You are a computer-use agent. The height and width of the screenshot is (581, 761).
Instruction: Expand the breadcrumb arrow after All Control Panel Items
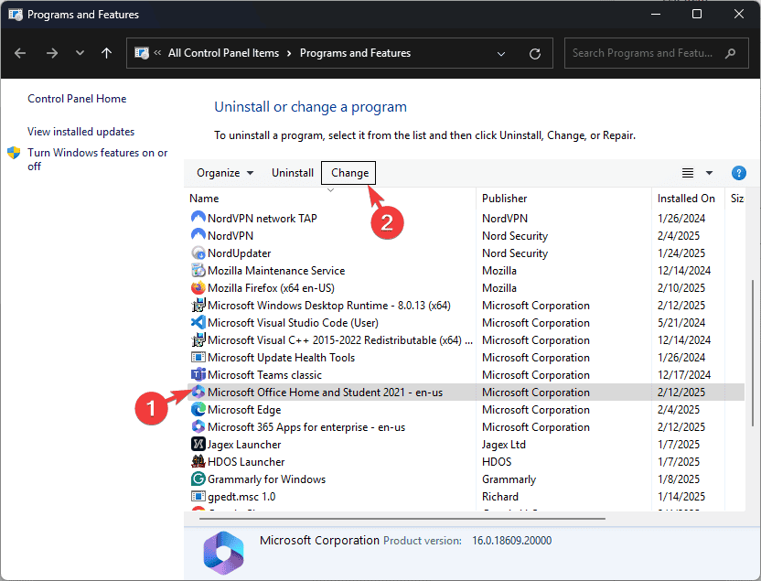coord(289,53)
